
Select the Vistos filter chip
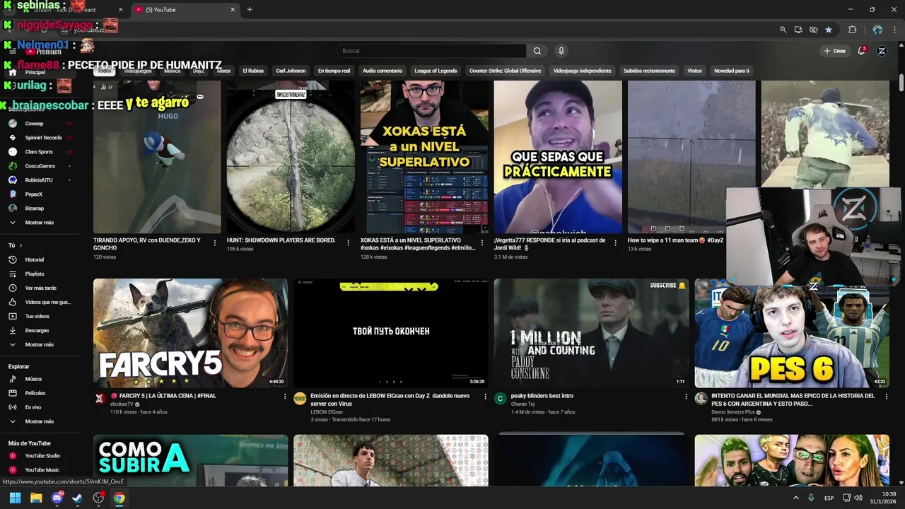coord(694,71)
